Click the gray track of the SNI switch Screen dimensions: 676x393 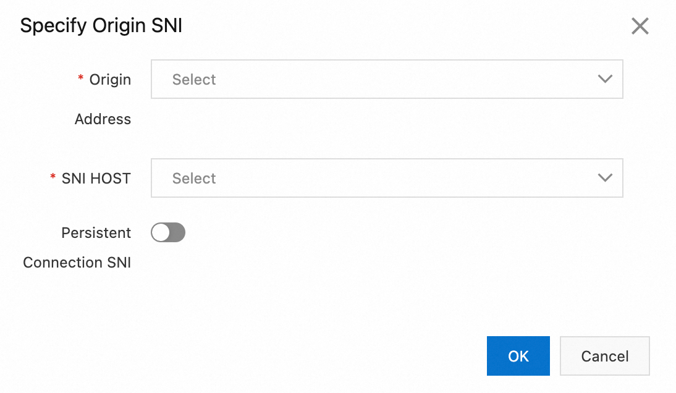177,233
